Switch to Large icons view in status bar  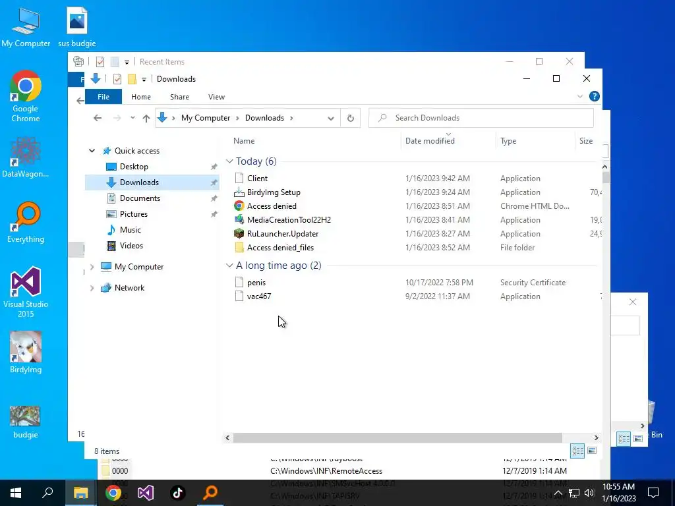592,451
